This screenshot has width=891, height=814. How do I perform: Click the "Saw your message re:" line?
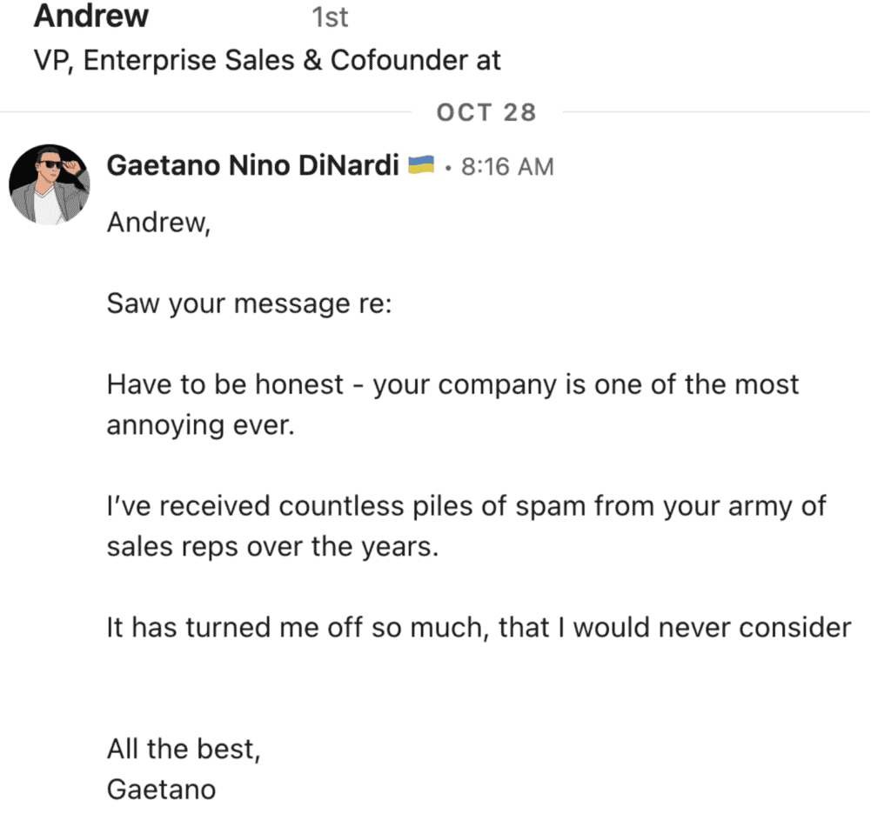(x=250, y=304)
